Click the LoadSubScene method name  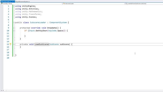pos(42,44)
